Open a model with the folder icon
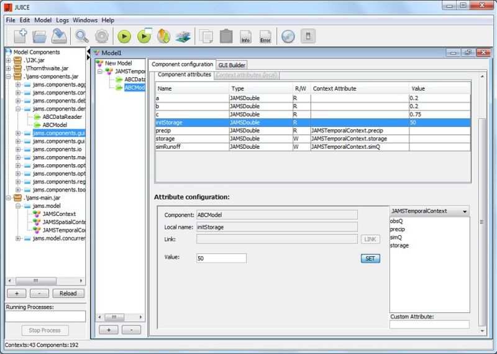 [40, 36]
